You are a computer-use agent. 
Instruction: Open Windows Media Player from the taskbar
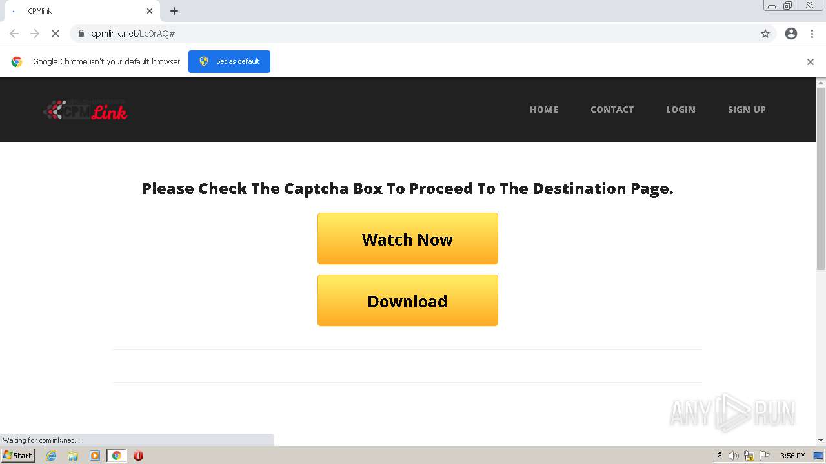95,456
